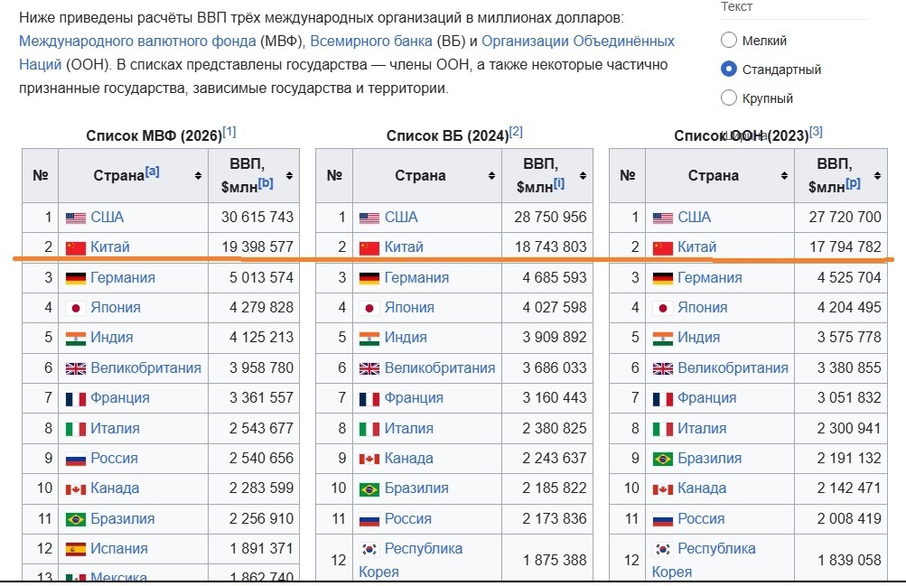Click the Великобритания flag in МВФ table
Viewport: 906px width, 586px height.
pyautogui.click(x=76, y=369)
